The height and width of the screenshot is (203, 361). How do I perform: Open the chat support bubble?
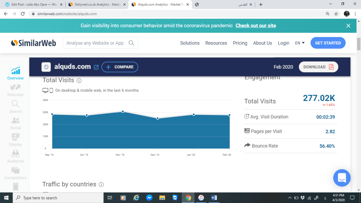342,178
